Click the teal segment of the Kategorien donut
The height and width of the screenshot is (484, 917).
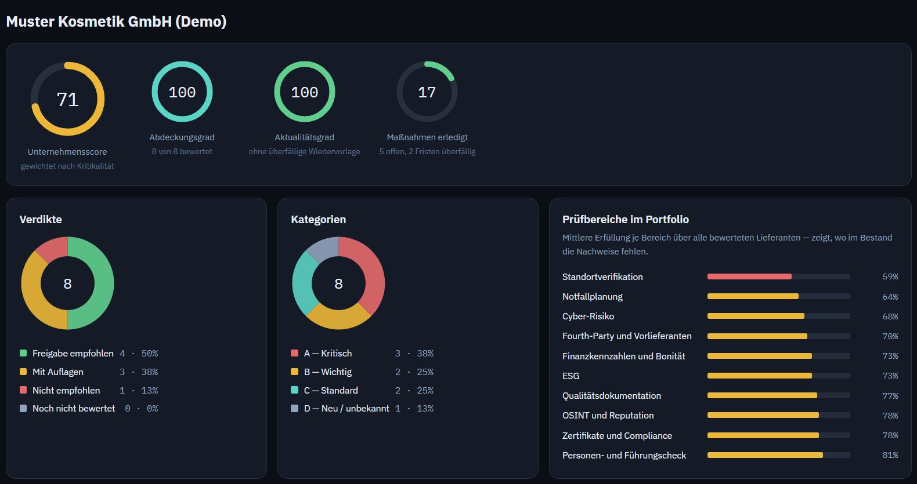tap(302, 284)
